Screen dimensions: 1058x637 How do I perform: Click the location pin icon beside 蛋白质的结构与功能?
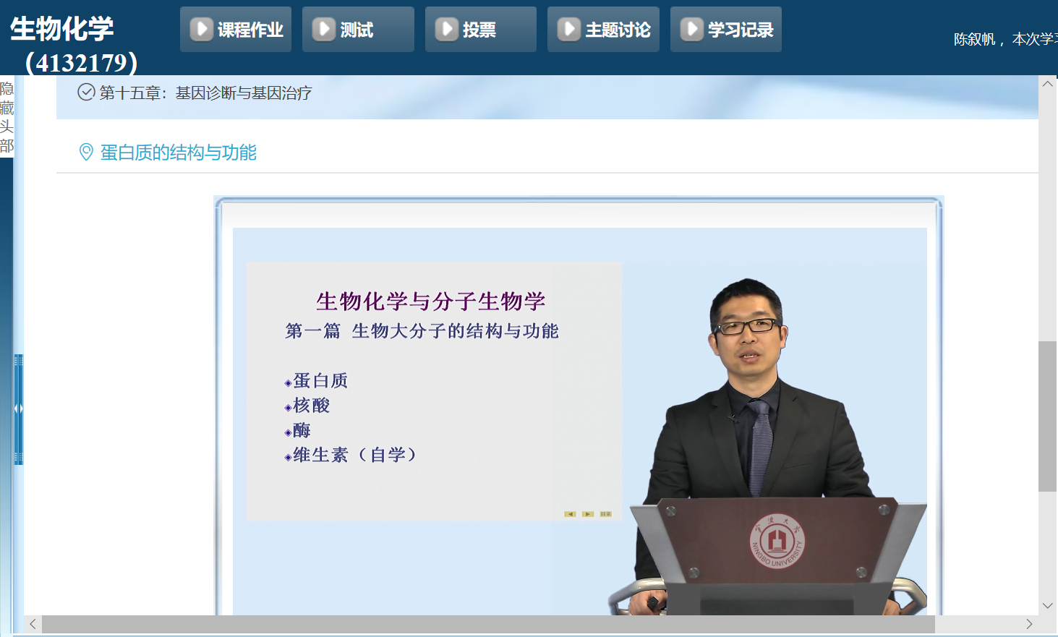click(86, 153)
